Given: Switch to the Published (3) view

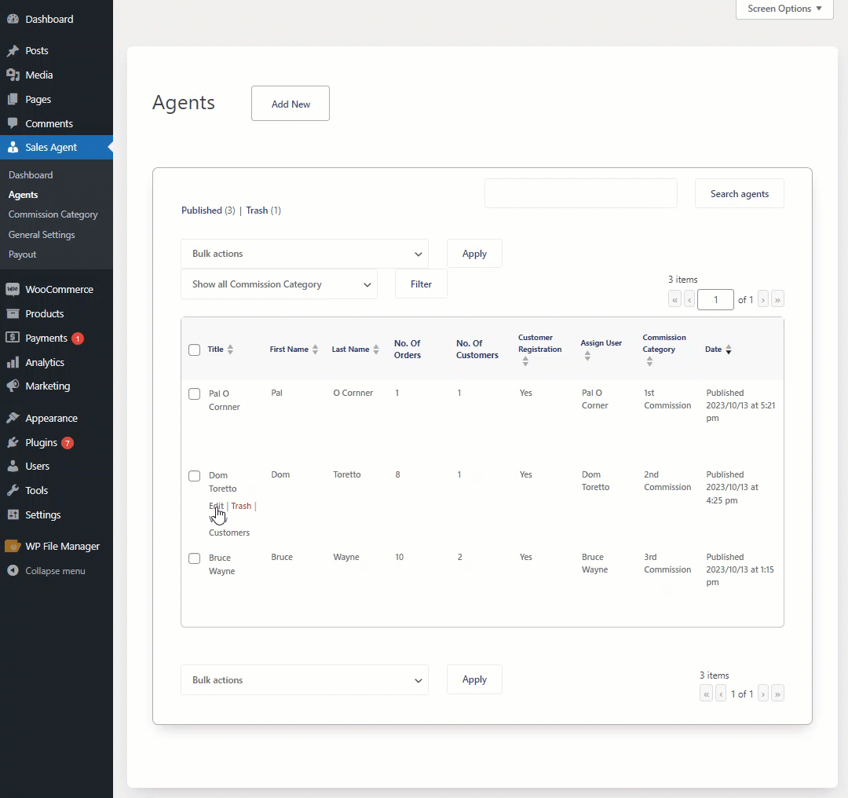Looking at the screenshot, I should 208,210.
